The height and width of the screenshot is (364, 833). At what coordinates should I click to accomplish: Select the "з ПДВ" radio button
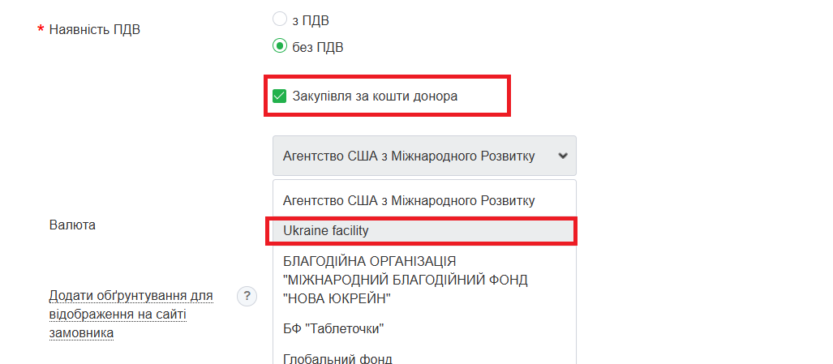[280, 19]
